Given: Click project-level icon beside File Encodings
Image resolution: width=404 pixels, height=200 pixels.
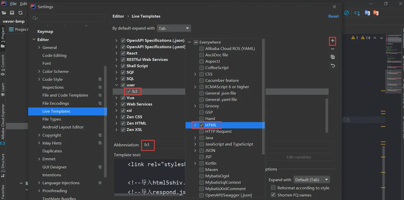Looking at the screenshot, I should click(100, 103).
